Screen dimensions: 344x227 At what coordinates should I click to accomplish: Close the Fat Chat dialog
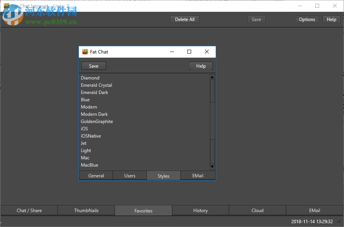[x=206, y=52]
